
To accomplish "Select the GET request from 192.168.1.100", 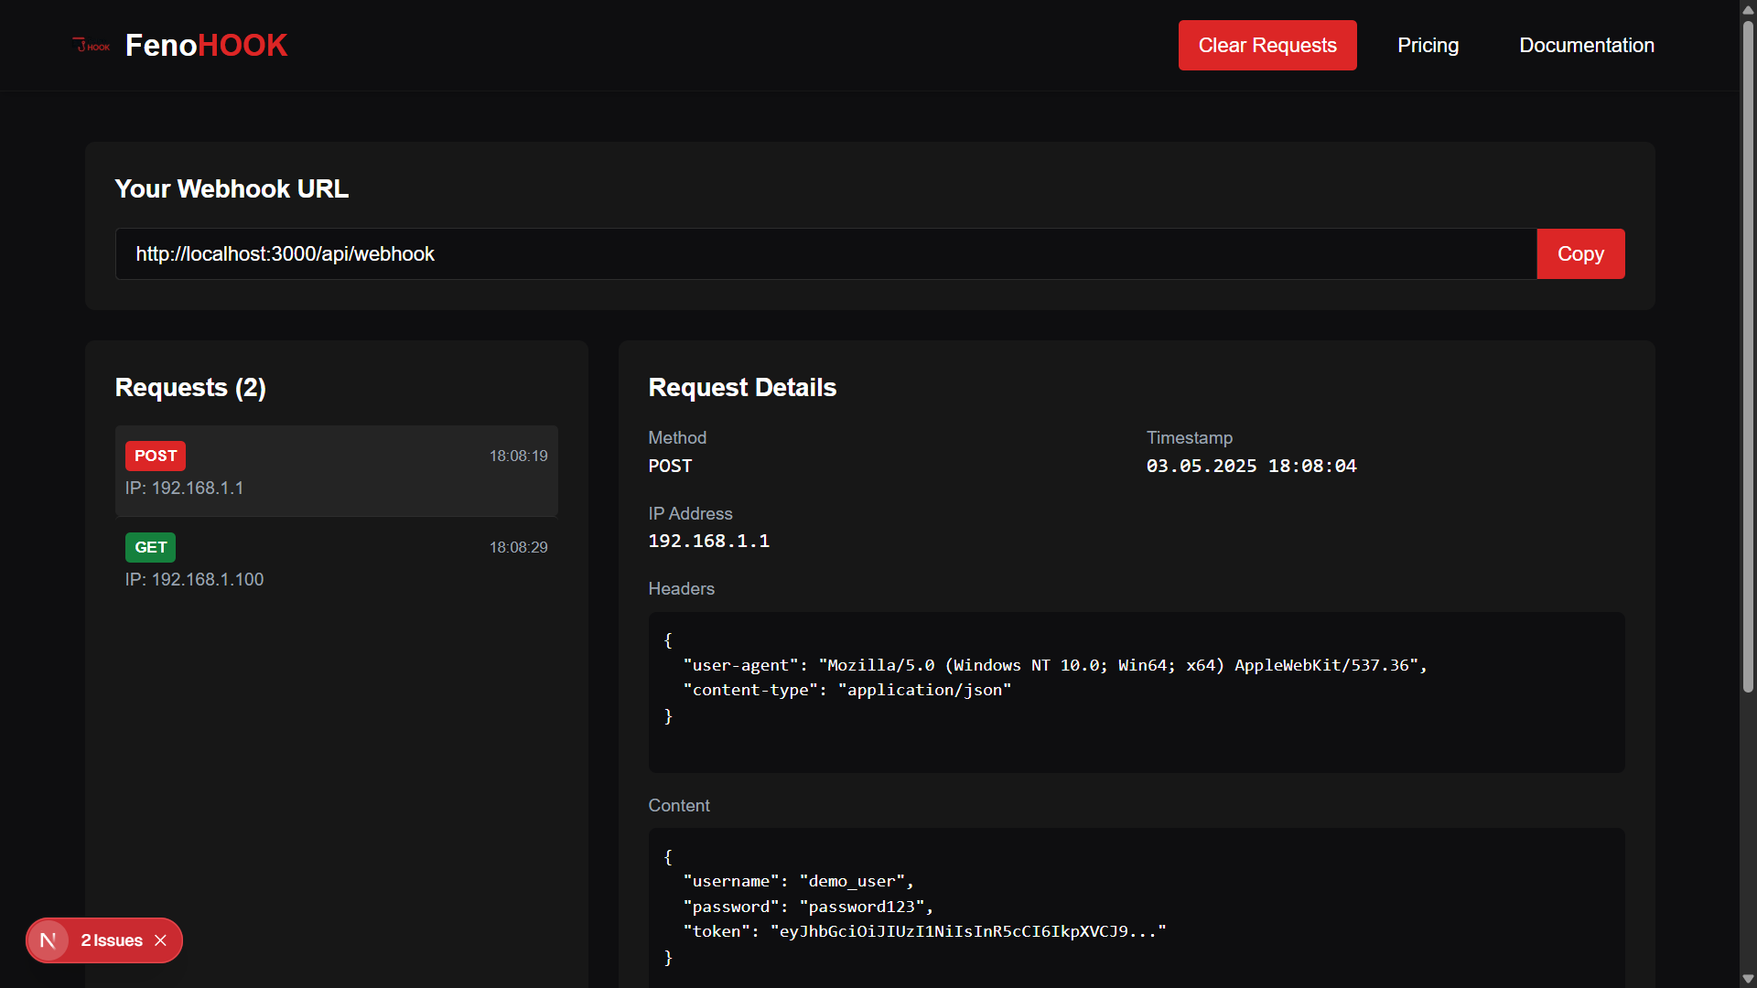I will (336, 564).
